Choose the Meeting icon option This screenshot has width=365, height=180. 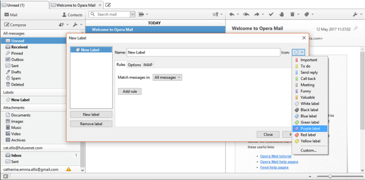click(x=297, y=85)
